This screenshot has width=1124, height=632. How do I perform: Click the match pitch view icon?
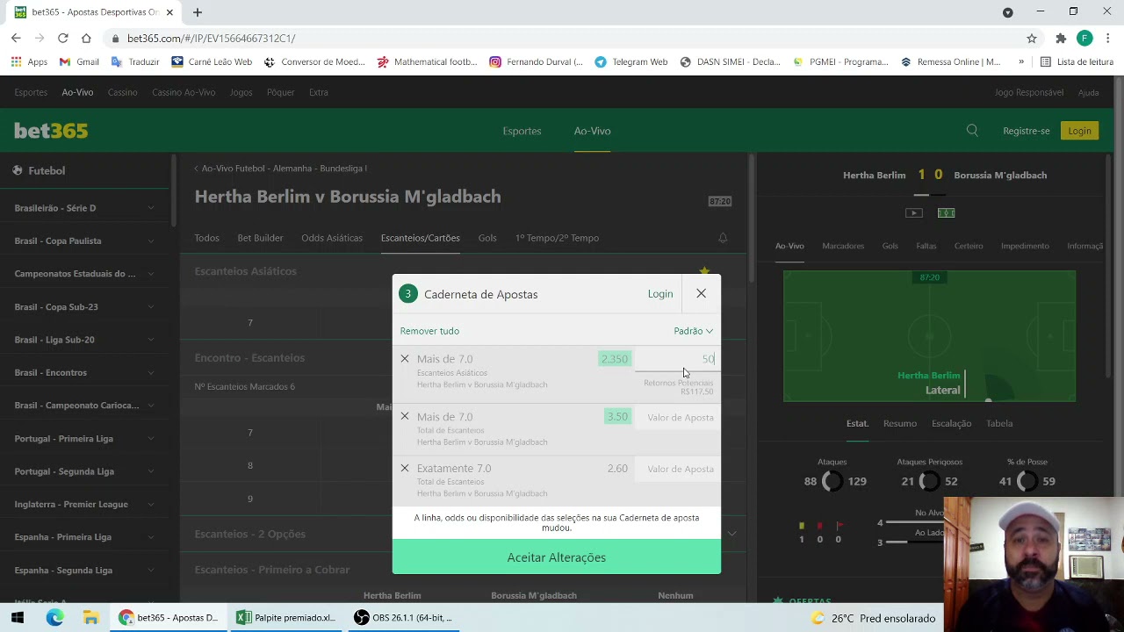pos(946,212)
